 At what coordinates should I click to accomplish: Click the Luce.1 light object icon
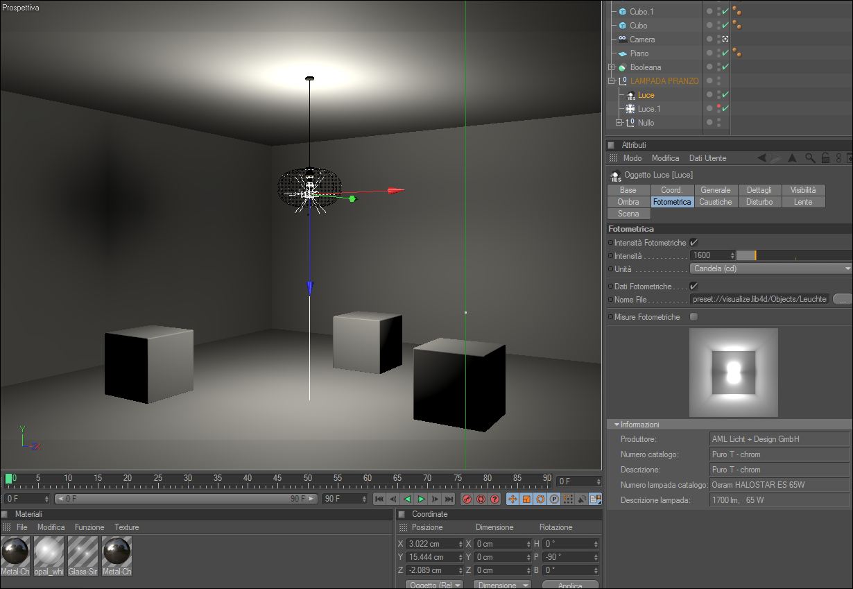tap(630, 109)
